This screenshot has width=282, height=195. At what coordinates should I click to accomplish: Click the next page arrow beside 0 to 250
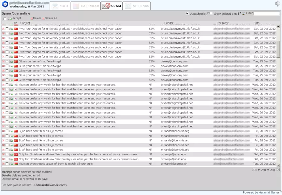pyautogui.click(x=279, y=170)
